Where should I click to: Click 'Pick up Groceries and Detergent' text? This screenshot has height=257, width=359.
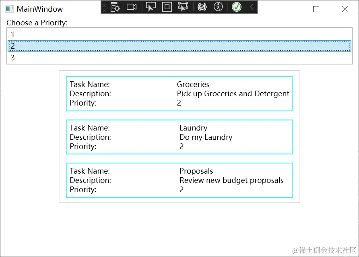[x=233, y=94]
